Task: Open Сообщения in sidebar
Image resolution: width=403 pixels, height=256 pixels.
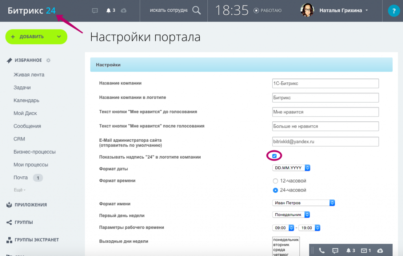Action: 27,126
